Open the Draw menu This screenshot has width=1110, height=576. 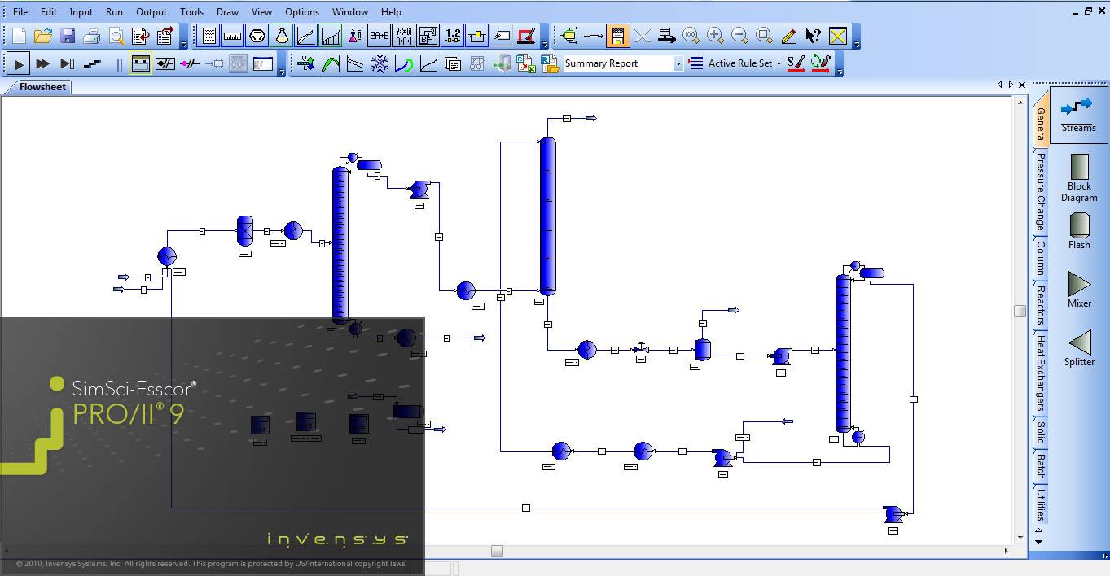point(227,12)
